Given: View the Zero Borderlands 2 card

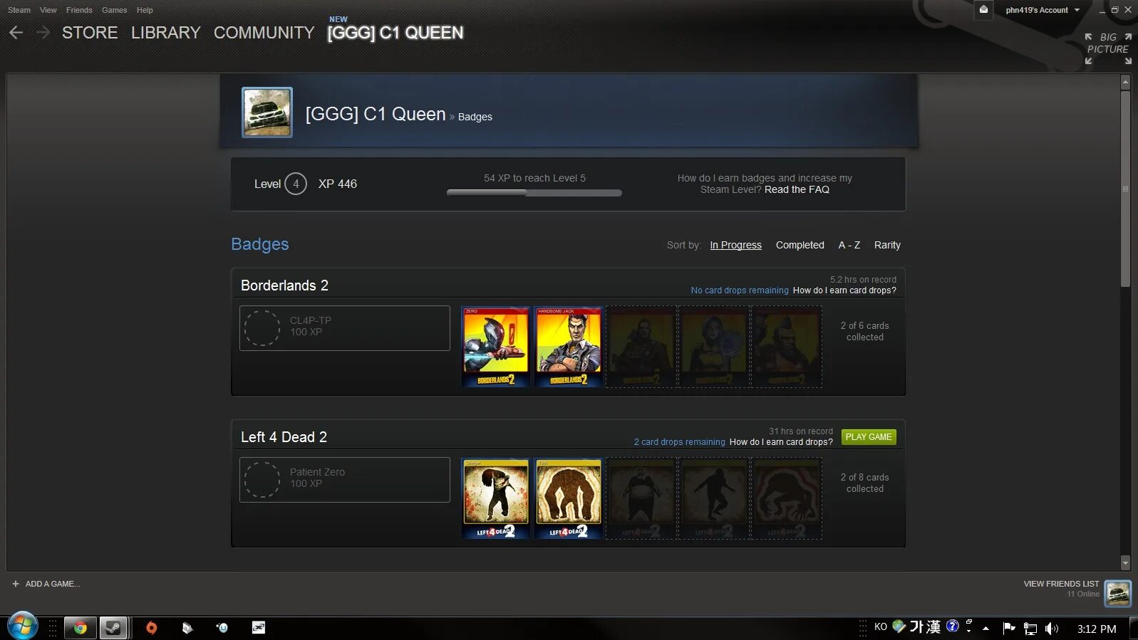Looking at the screenshot, I should tap(496, 347).
